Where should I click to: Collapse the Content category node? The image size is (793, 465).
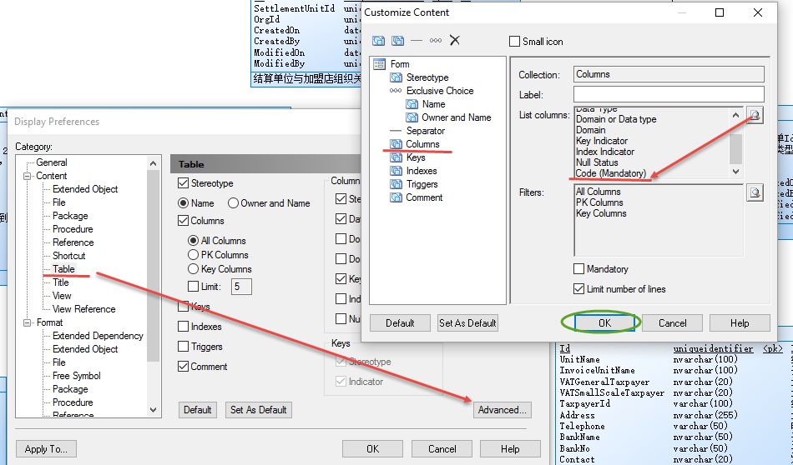point(27,176)
